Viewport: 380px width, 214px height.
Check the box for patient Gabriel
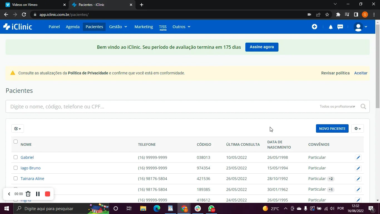pyautogui.click(x=16, y=157)
